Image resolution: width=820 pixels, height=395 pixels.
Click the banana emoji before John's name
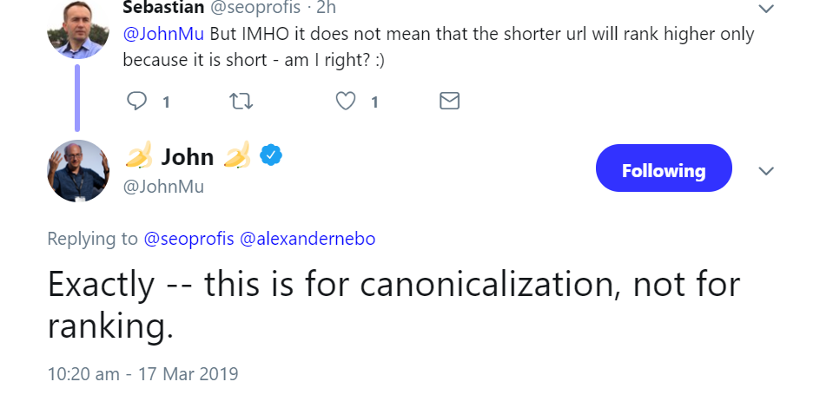[x=139, y=156]
